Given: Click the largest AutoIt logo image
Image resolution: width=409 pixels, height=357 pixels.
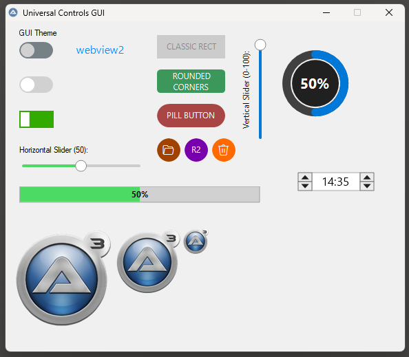Looking at the screenshot, I should [x=63, y=278].
